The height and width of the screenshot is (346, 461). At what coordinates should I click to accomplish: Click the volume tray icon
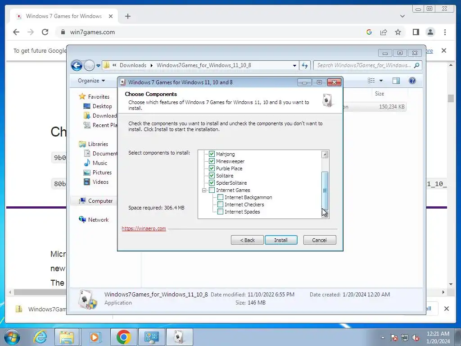click(x=416, y=337)
